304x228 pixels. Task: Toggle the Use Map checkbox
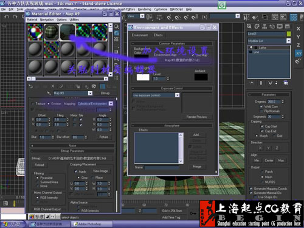tap(193, 55)
